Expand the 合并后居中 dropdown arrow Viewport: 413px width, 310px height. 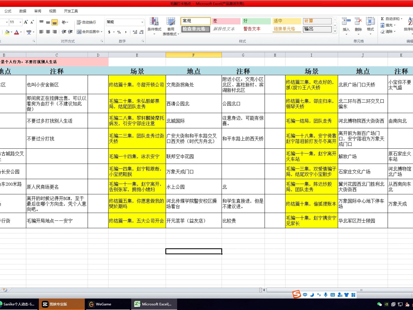point(102,32)
